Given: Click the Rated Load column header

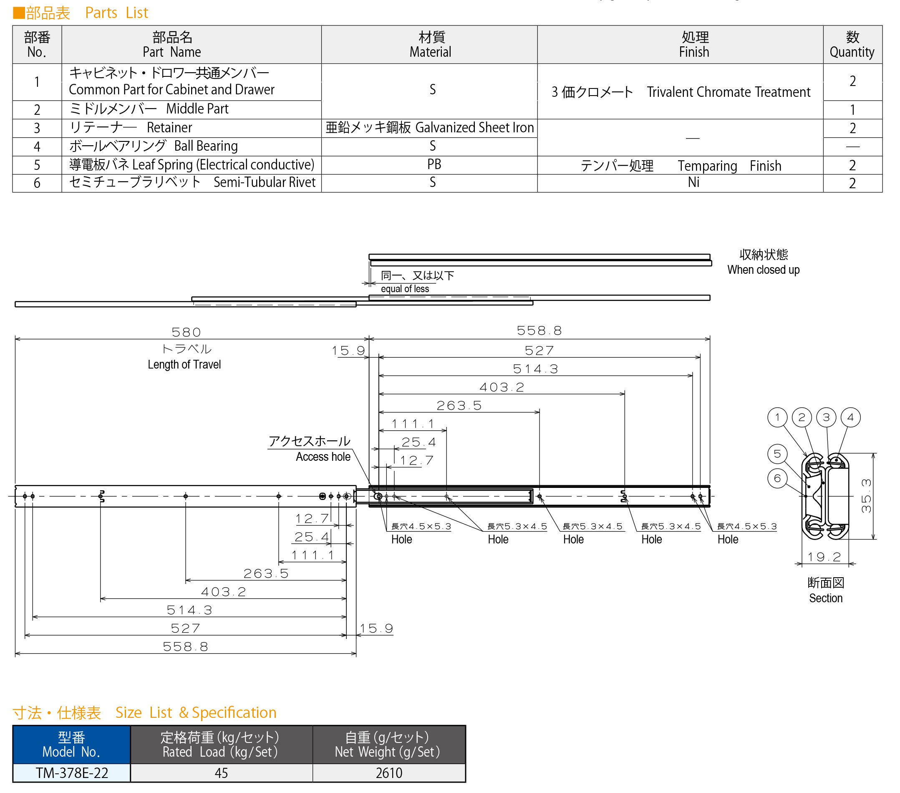Looking at the screenshot, I should pyautogui.click(x=221, y=745).
